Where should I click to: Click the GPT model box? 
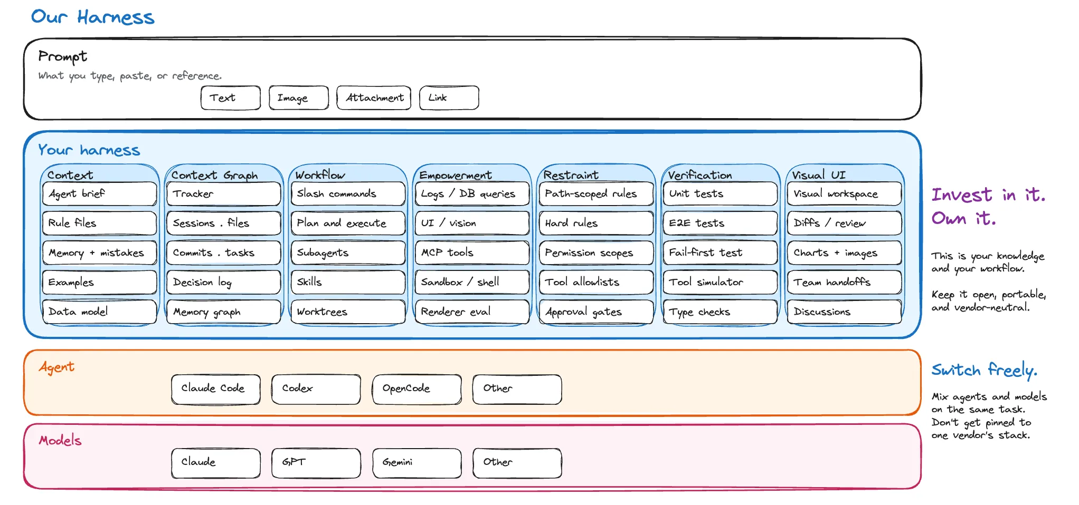[316, 463]
